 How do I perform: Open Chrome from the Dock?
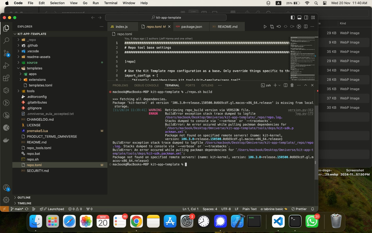tap(136, 222)
